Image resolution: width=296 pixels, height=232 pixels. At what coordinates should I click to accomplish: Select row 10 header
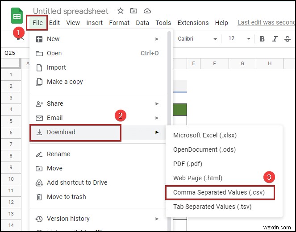(x=11, y=179)
